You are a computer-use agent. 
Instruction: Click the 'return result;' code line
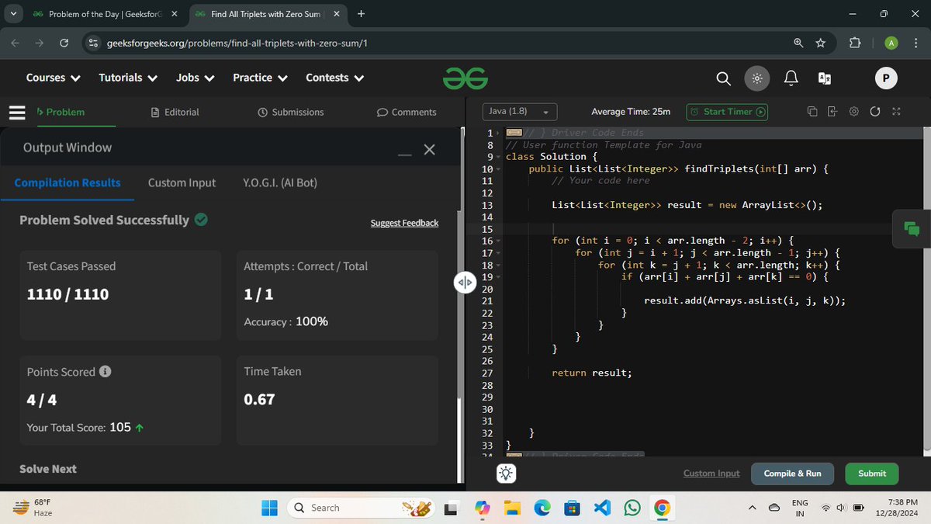[x=592, y=373]
